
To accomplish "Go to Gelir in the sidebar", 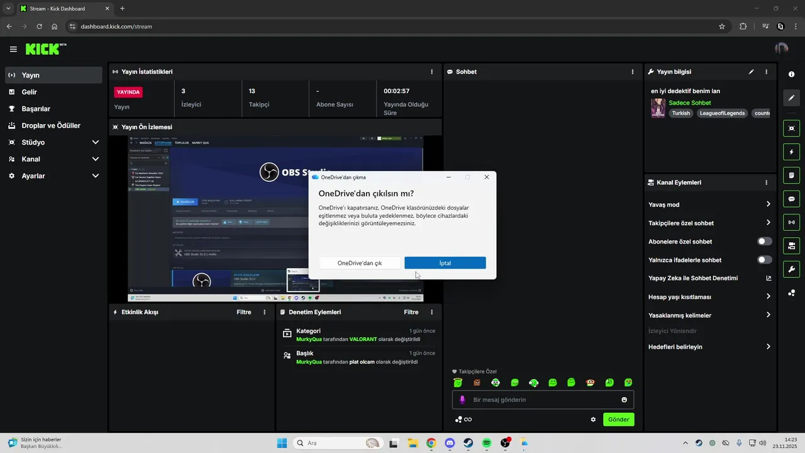I will (x=53, y=92).
